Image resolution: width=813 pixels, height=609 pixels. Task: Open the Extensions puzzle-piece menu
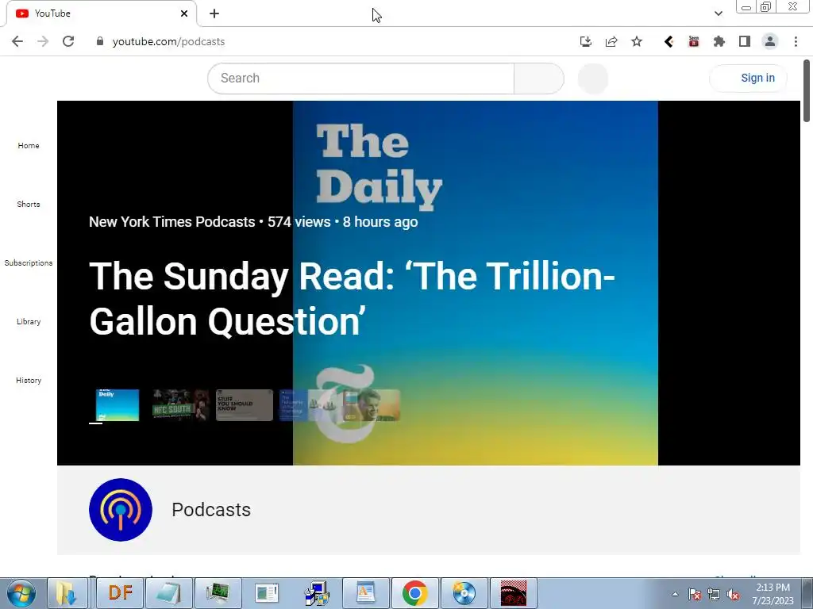pyautogui.click(x=719, y=41)
